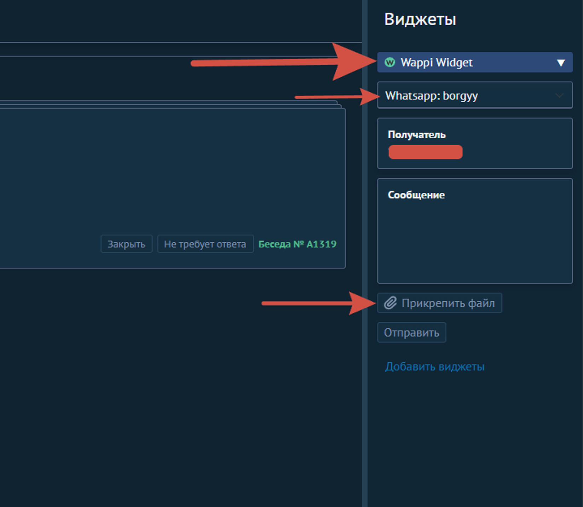Click the chevron in Whatsapp profile selector
Screen dimensions: 583x507
click(x=559, y=95)
